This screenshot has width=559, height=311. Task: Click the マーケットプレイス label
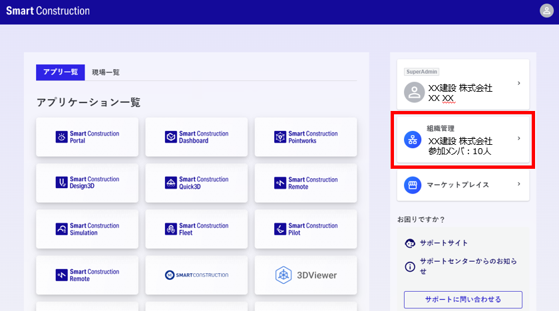[x=458, y=185]
